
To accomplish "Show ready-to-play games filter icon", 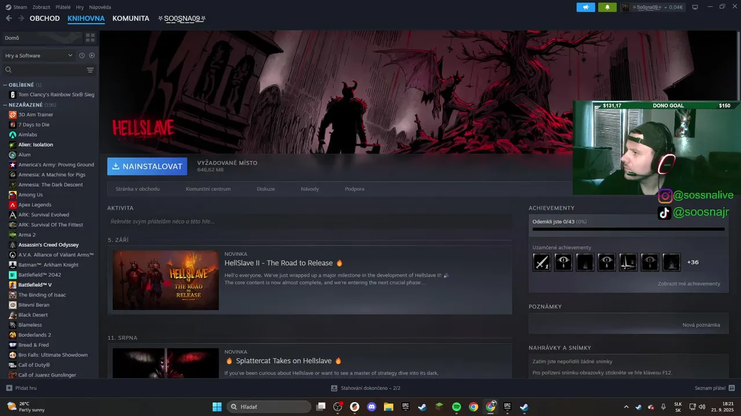I will [91, 55].
